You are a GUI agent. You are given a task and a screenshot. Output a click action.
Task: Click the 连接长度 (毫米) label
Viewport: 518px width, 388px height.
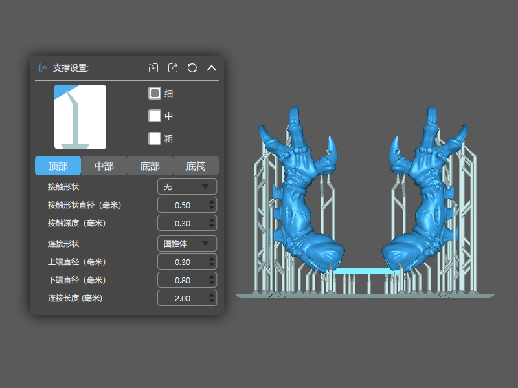point(75,298)
